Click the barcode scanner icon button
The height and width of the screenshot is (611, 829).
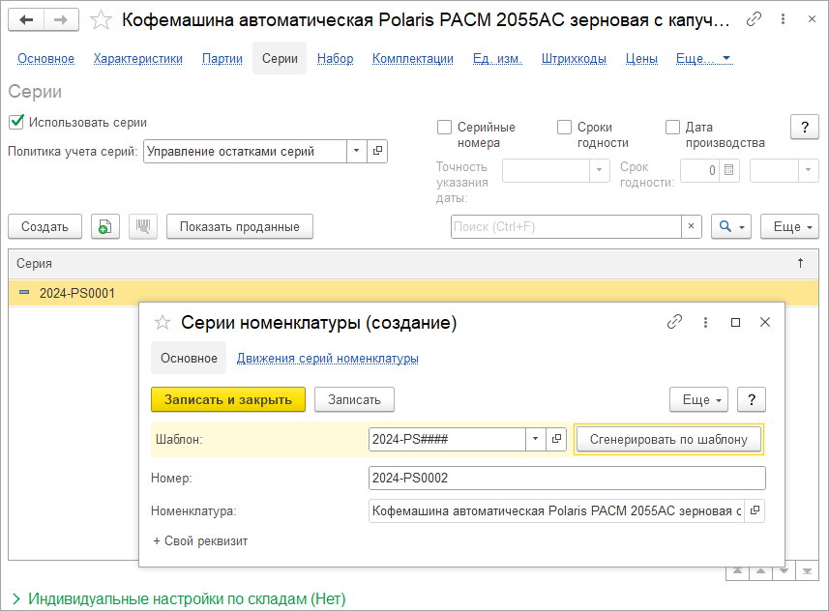tap(143, 227)
